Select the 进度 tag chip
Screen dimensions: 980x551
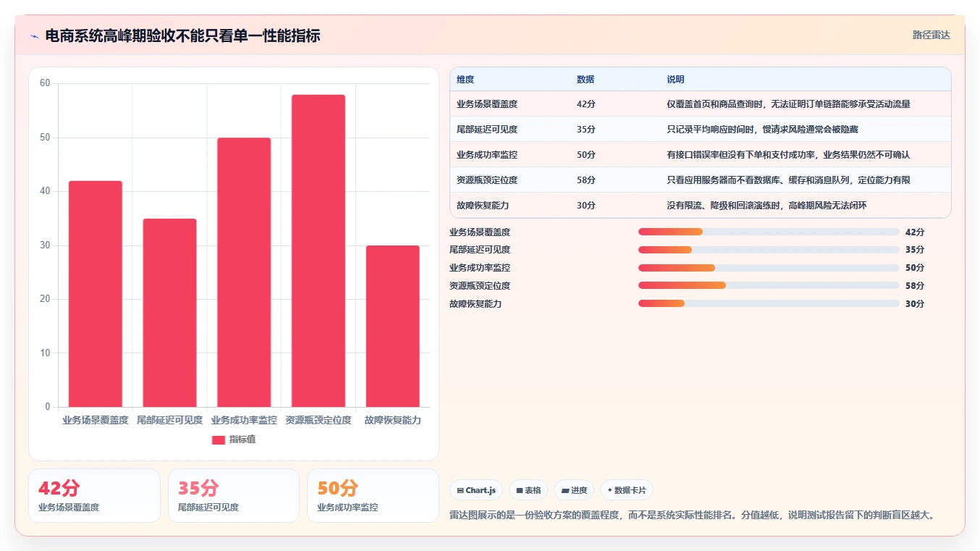pyautogui.click(x=574, y=490)
